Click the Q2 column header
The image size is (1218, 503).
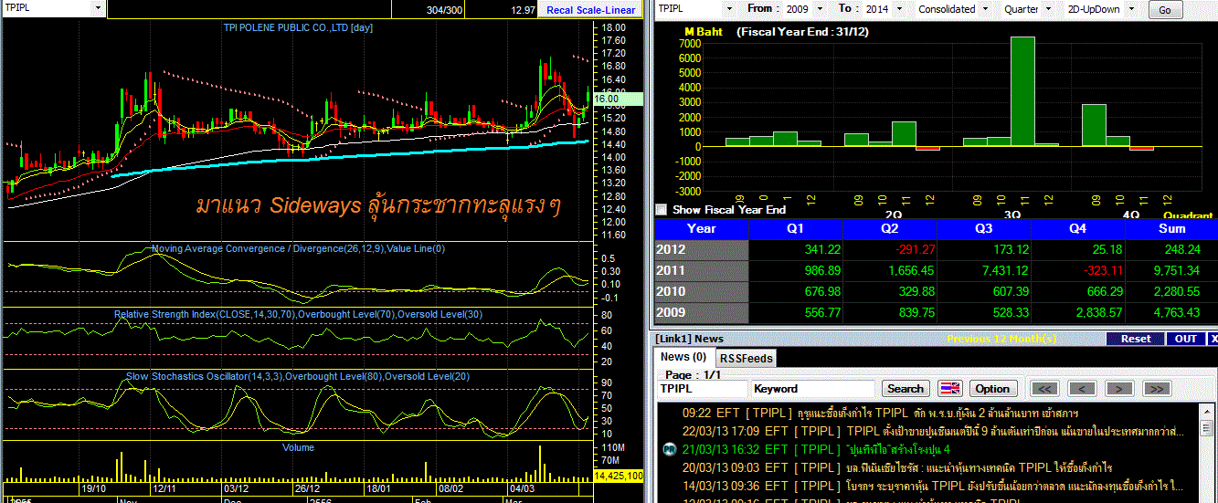(889, 228)
